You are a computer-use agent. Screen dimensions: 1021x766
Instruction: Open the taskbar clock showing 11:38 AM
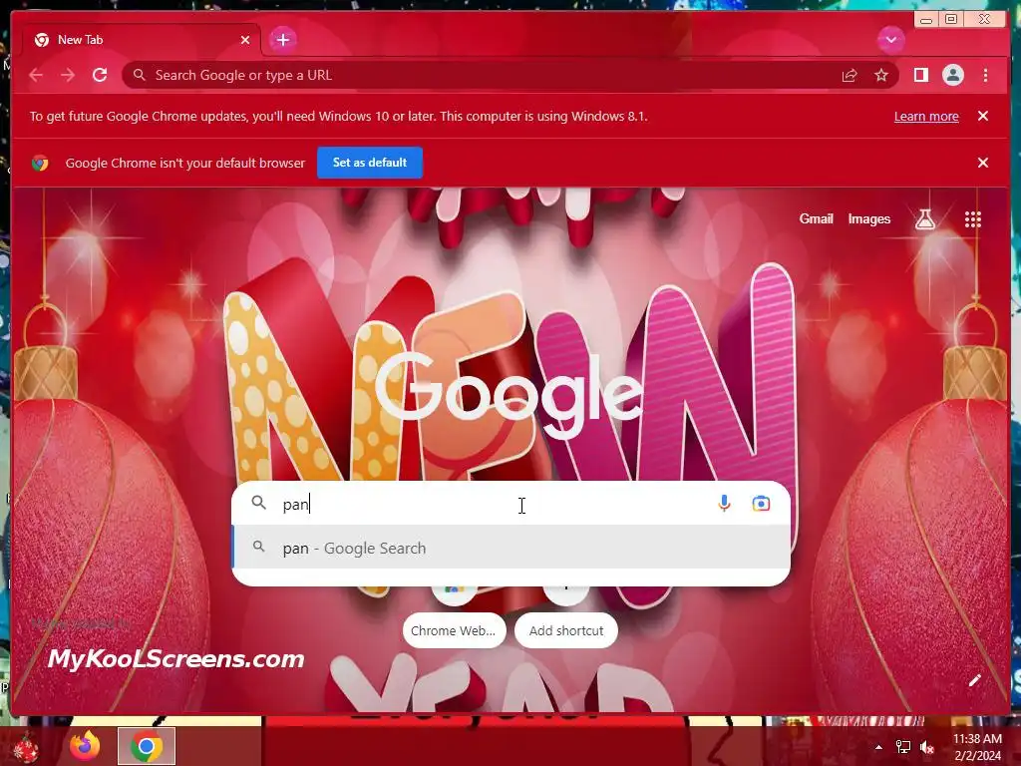977,747
